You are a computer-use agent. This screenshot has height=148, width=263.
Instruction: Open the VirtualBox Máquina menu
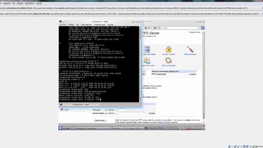pyautogui.click(x=7, y=3)
